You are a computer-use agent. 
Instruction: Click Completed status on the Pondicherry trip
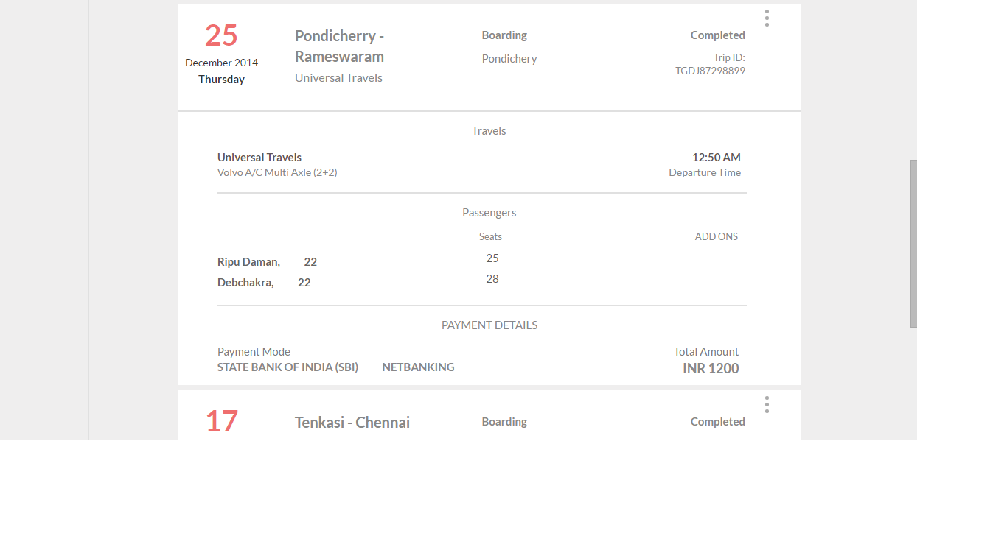tap(717, 35)
